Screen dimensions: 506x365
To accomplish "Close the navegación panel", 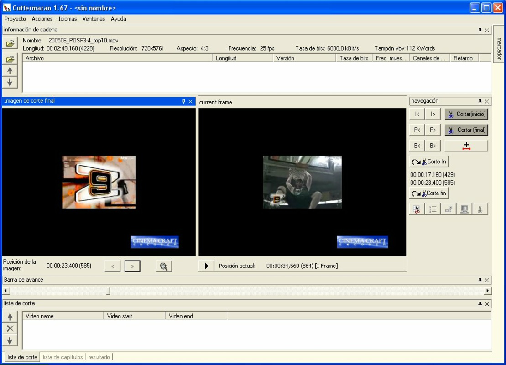I will point(487,101).
